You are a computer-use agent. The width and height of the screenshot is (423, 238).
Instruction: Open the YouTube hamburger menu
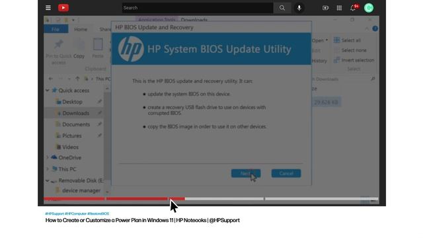click(48, 8)
